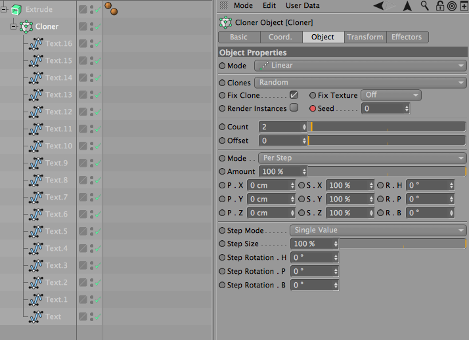The width and height of the screenshot is (469, 340).
Task: Toggle the Fix Clone checkbox
Action: point(294,95)
